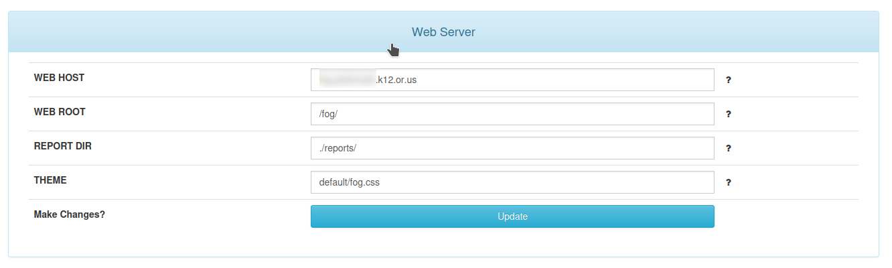Click the 'Make Changes?' label
Image resolution: width=892 pixels, height=268 pixels.
tap(69, 215)
